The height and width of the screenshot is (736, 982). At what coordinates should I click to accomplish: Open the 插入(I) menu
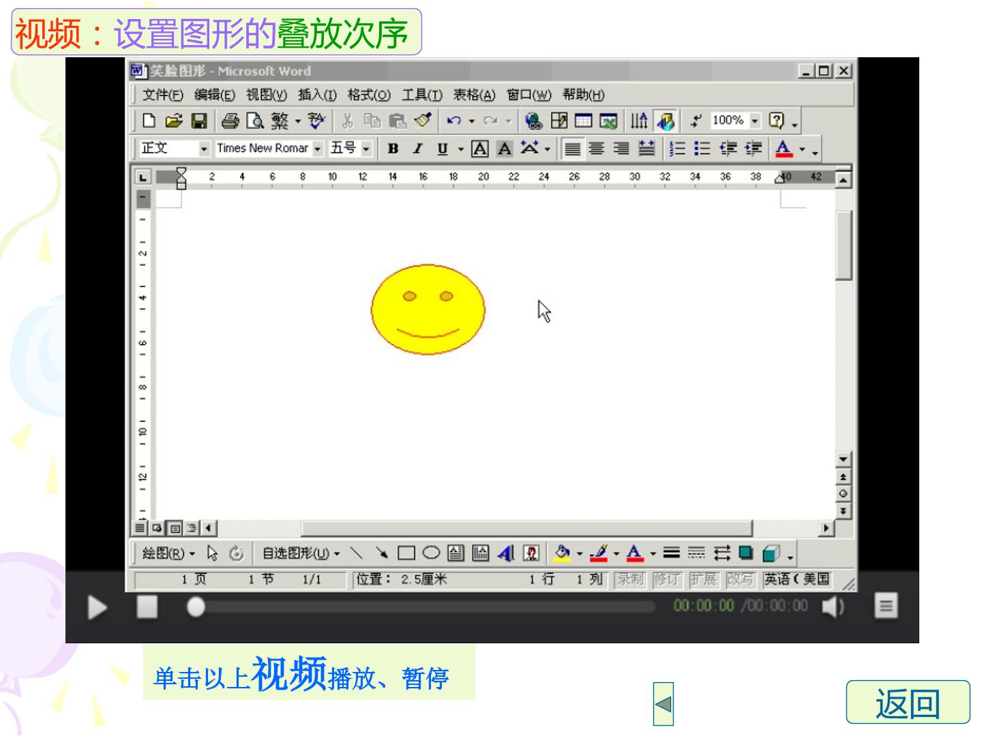coord(317,95)
